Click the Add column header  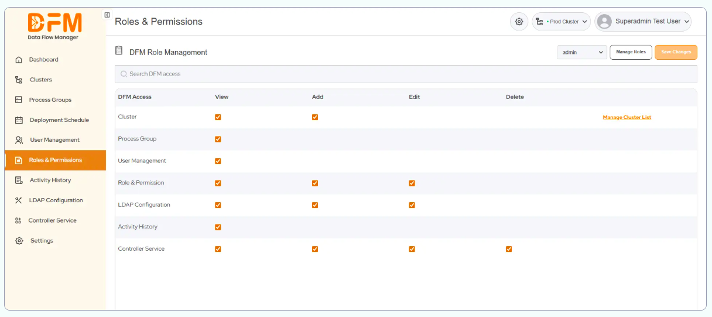tap(317, 97)
